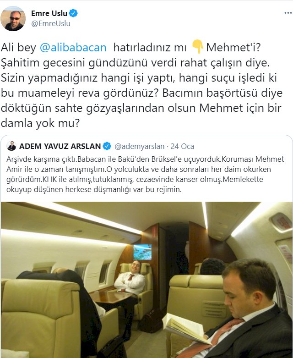The image size is (293, 358).
Task: Open the '24 Oca' tweet date
Action: coord(182,146)
